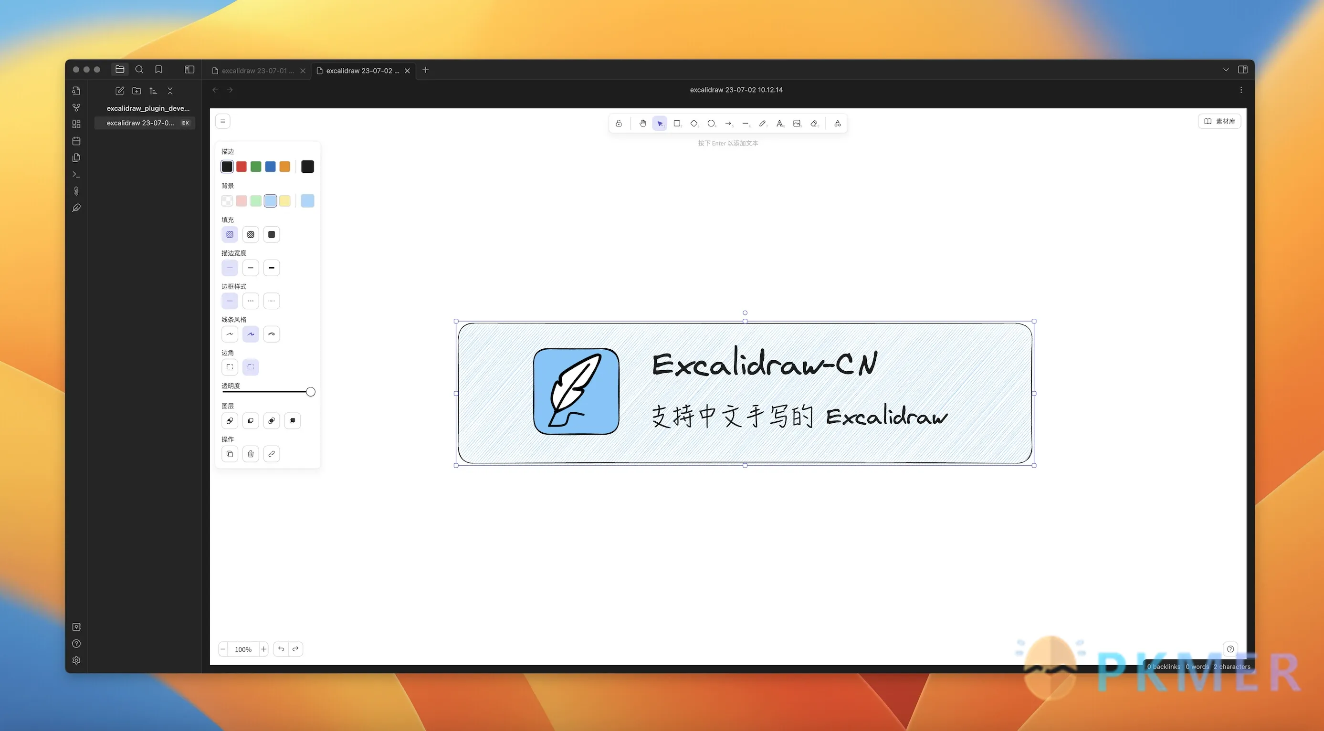
Task: Pick the red stroke color
Action: click(242, 167)
